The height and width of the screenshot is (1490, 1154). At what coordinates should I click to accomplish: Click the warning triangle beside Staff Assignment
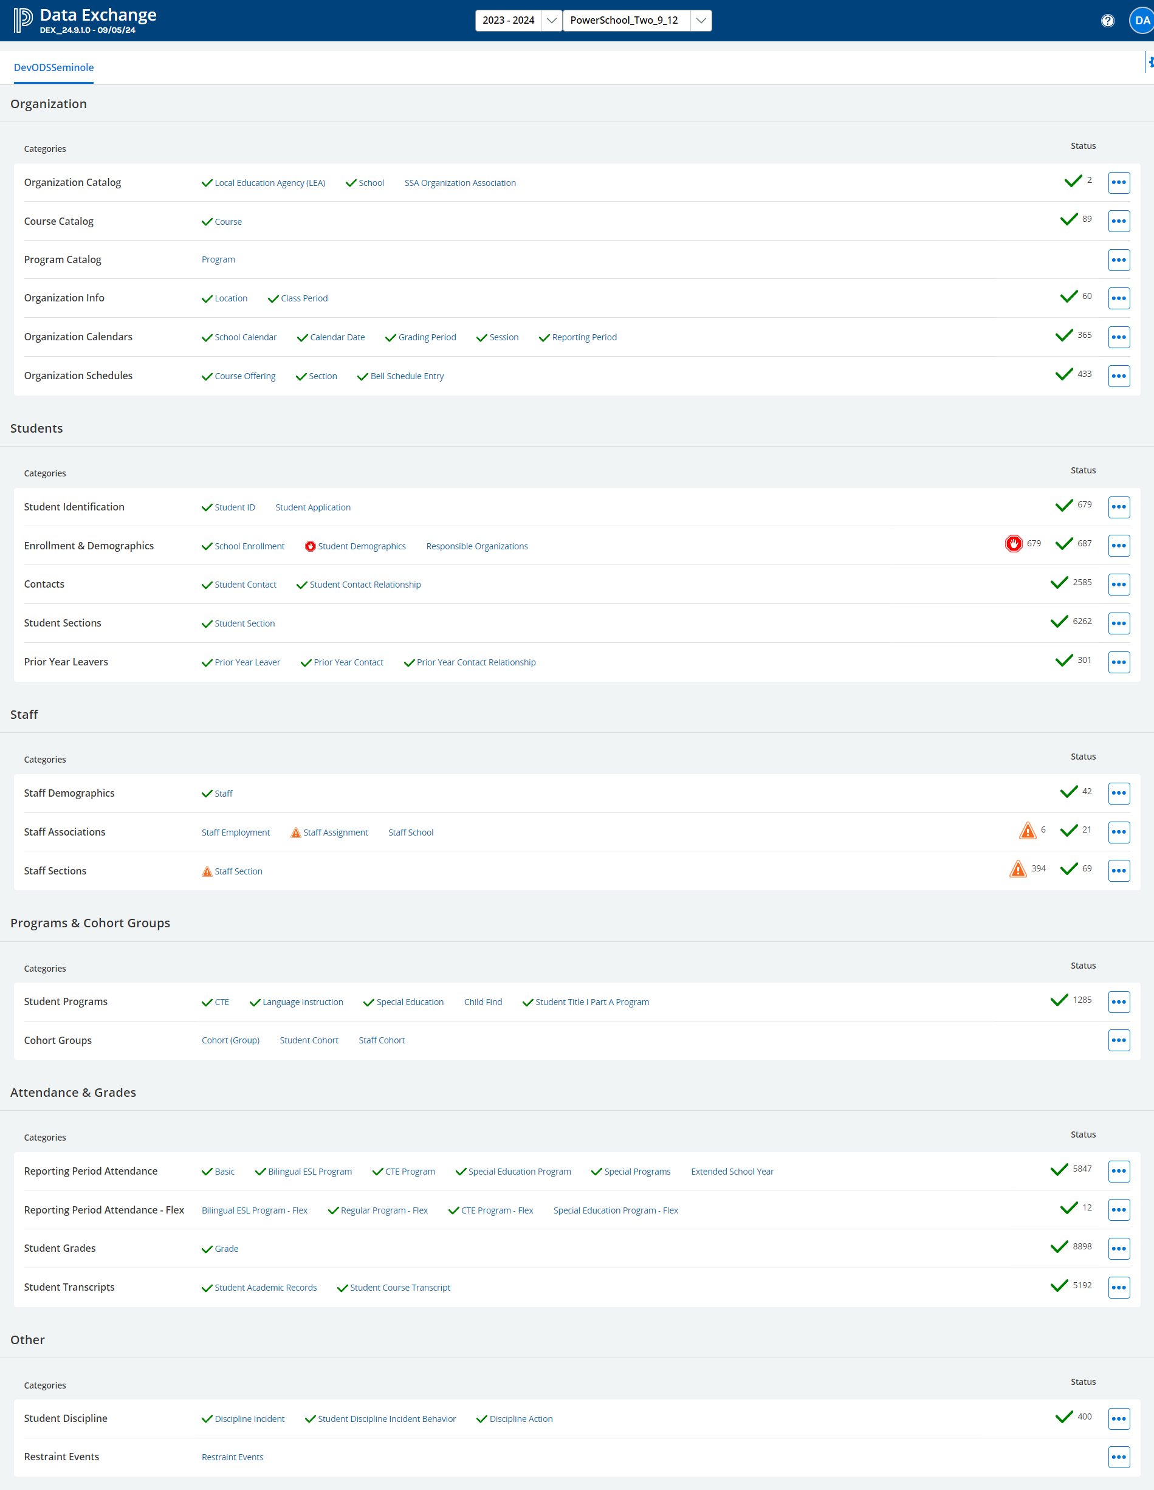click(x=295, y=833)
